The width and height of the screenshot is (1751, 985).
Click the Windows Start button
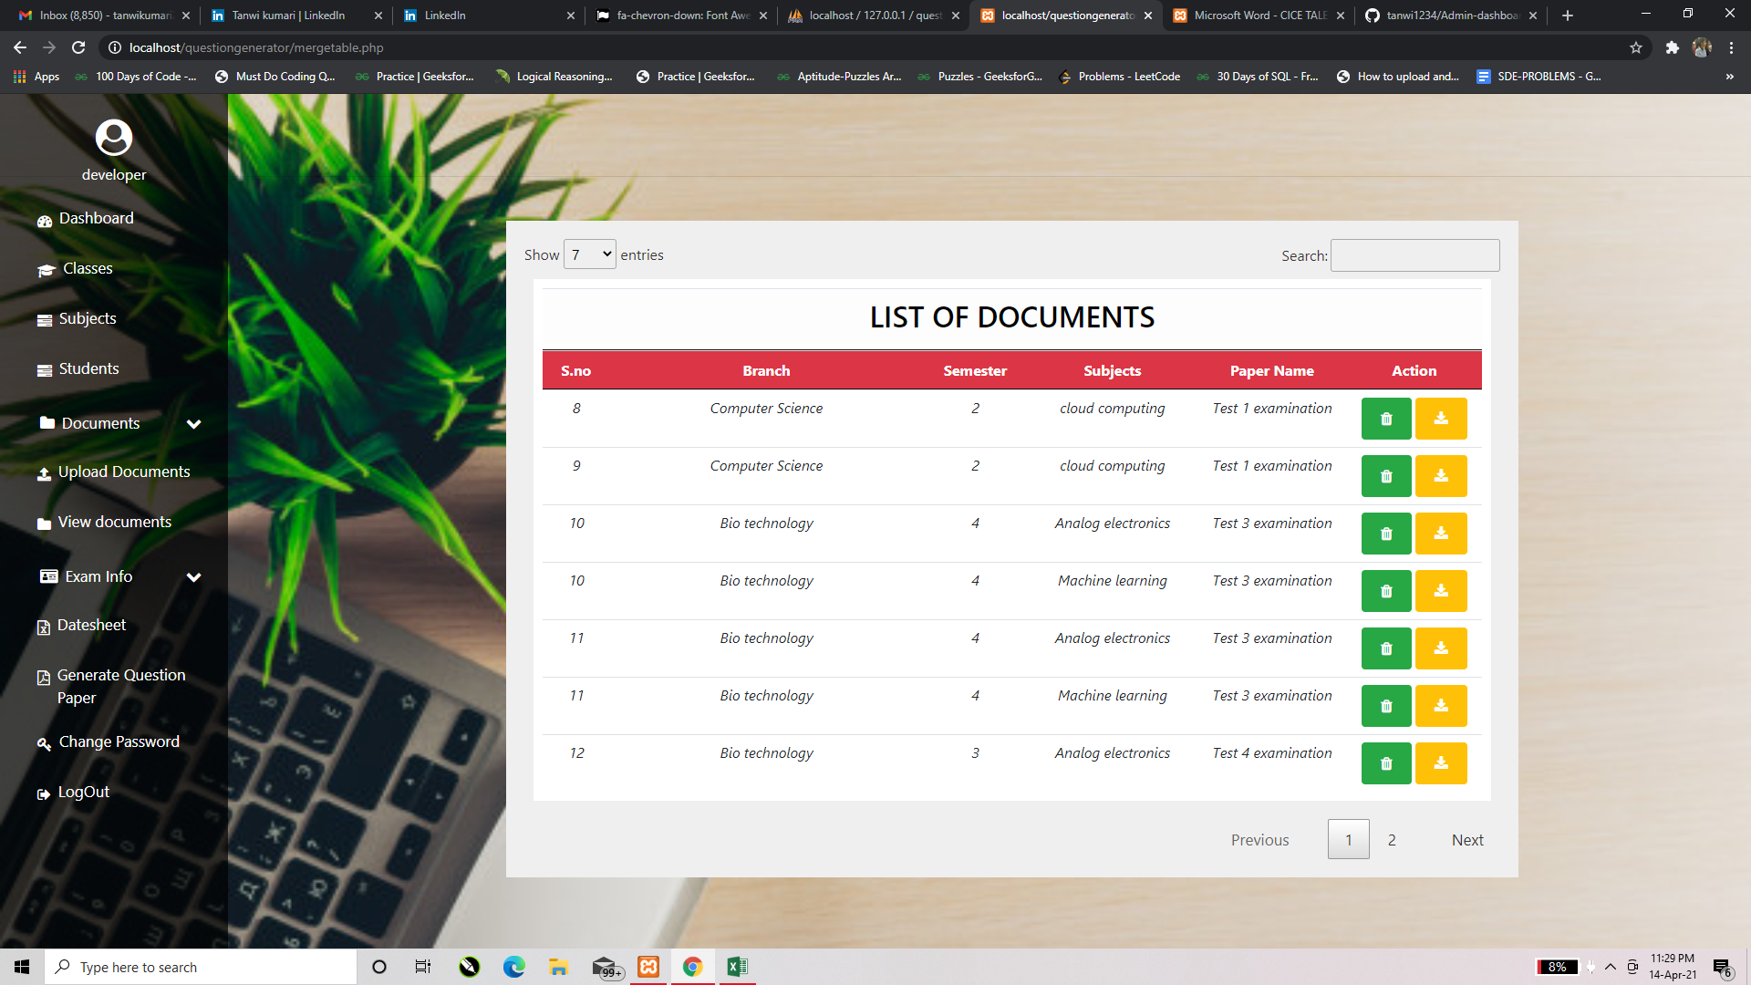[22, 967]
